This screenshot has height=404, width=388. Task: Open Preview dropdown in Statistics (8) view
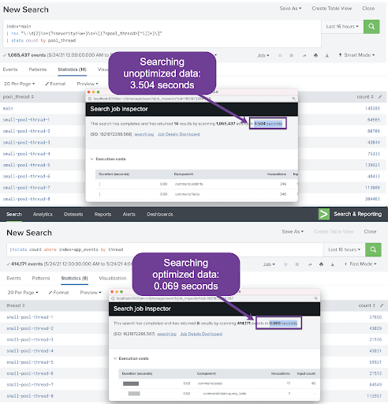pos(91,293)
